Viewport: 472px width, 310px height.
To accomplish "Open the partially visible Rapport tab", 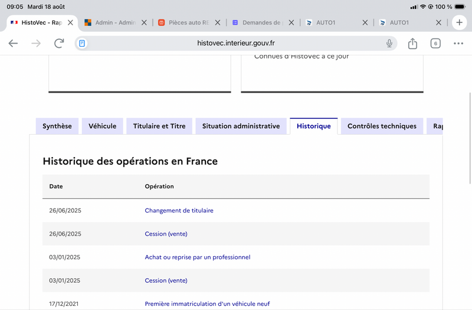I will click(x=435, y=126).
